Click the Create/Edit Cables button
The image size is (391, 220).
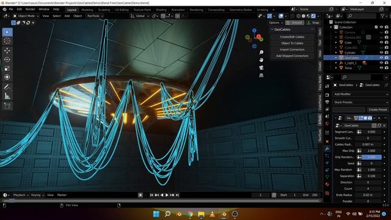(292, 37)
